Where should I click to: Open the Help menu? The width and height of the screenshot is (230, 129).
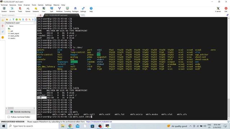pos(63,5)
